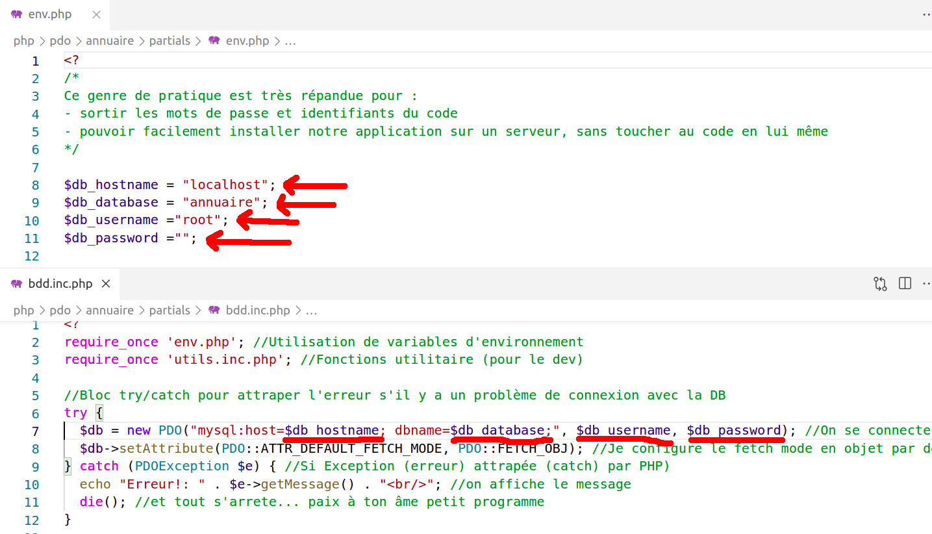This screenshot has height=534, width=932.
Task: Open 'pdo' breadcrumb in bdd.inc.php path
Action: coord(60,311)
